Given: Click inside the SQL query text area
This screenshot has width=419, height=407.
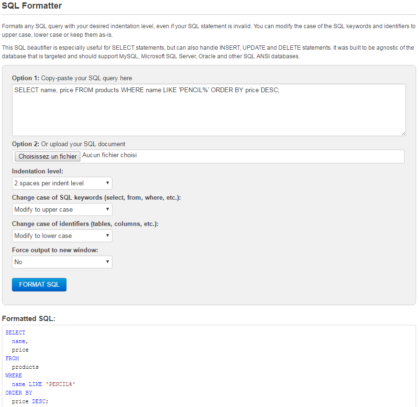Looking at the screenshot, I should pyautogui.click(x=209, y=110).
